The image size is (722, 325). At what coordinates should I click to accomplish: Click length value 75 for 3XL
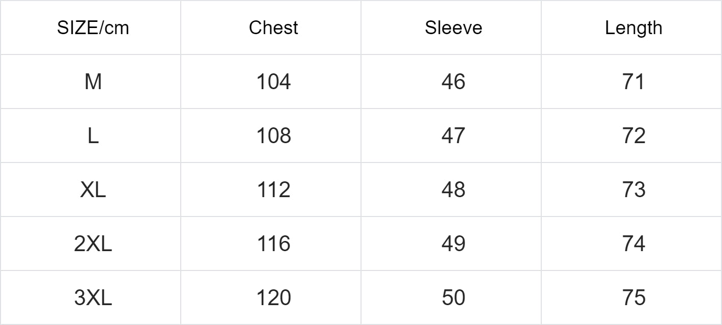click(x=633, y=298)
